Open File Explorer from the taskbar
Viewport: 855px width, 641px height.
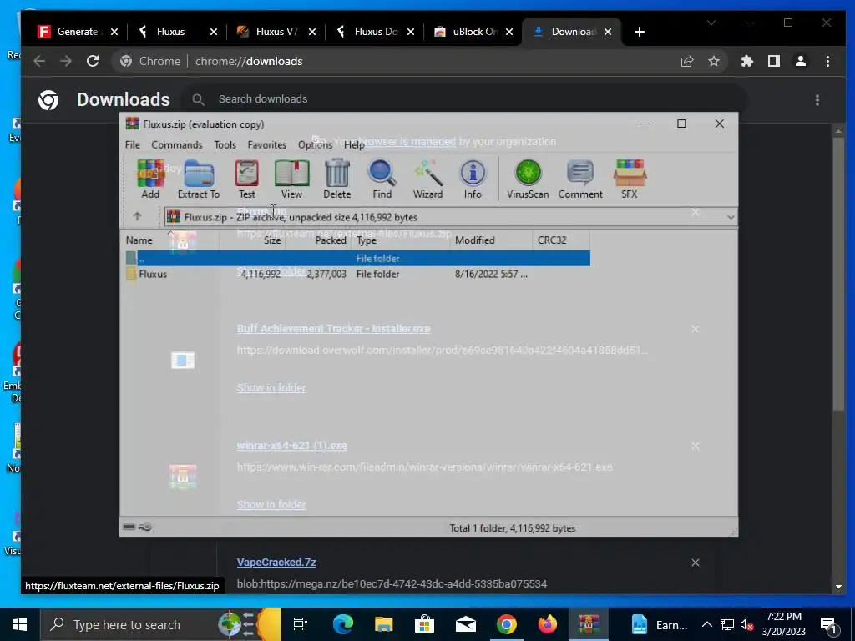(384, 624)
